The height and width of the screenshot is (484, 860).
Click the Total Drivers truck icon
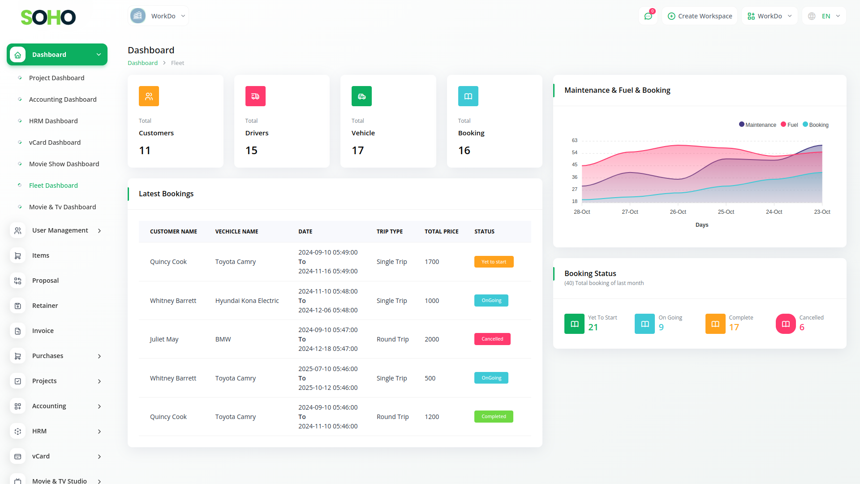coord(255,96)
